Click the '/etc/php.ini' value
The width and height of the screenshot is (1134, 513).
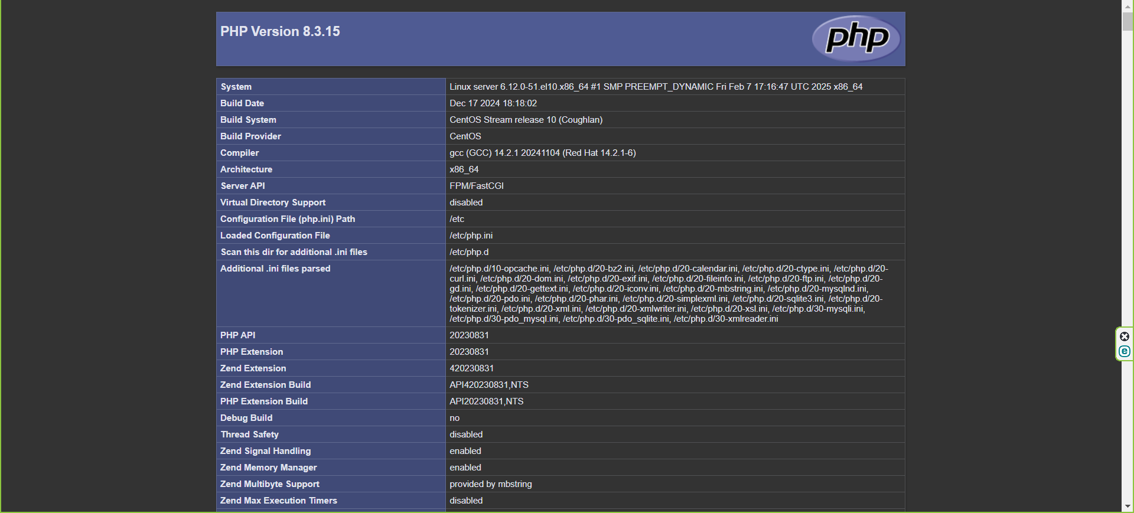click(471, 236)
